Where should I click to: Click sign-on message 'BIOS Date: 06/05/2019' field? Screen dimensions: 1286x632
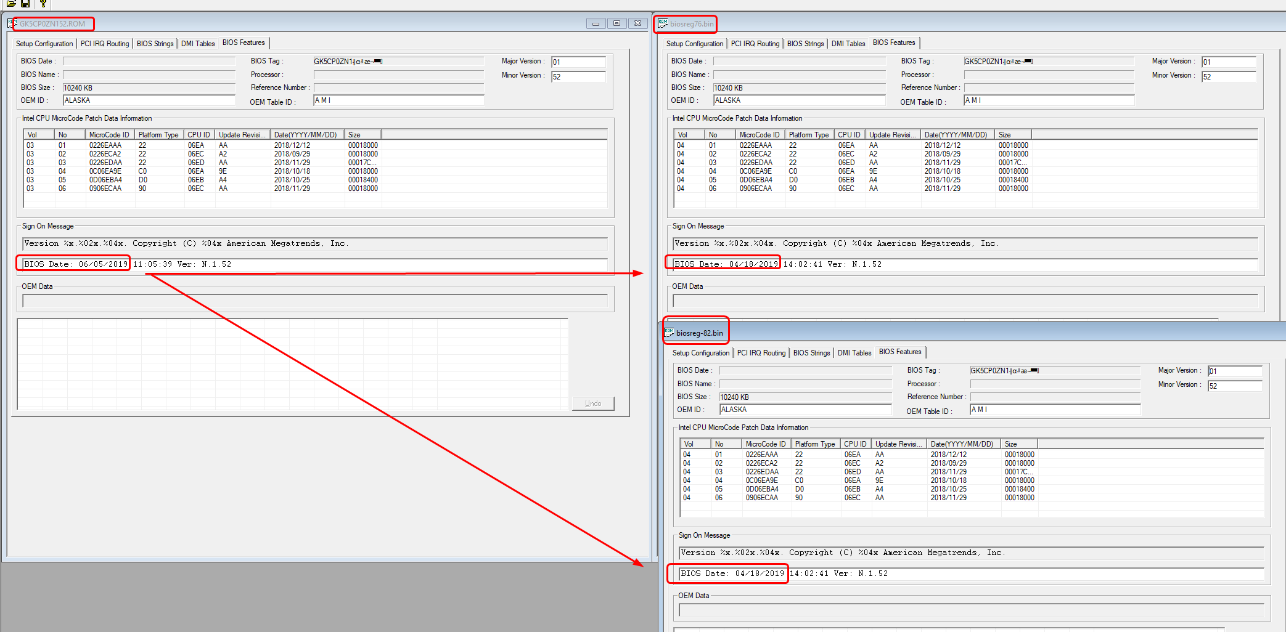[315, 264]
